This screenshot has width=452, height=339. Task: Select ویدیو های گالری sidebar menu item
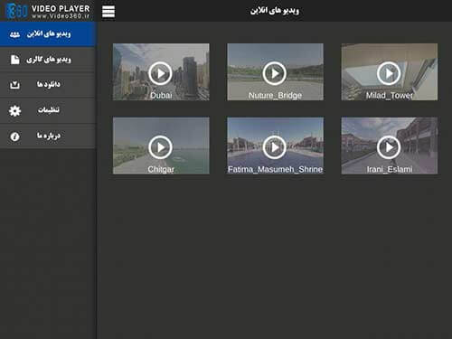click(48, 60)
